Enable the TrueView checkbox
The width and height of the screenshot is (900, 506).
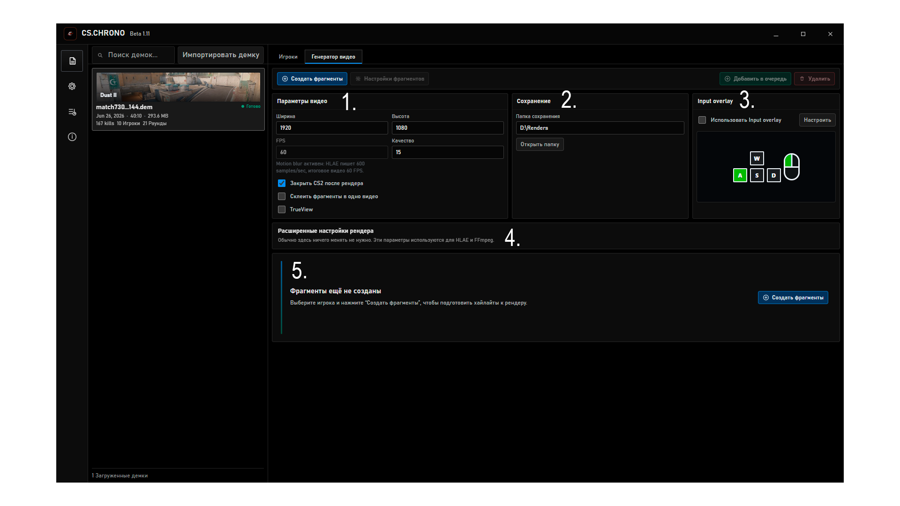point(282,209)
